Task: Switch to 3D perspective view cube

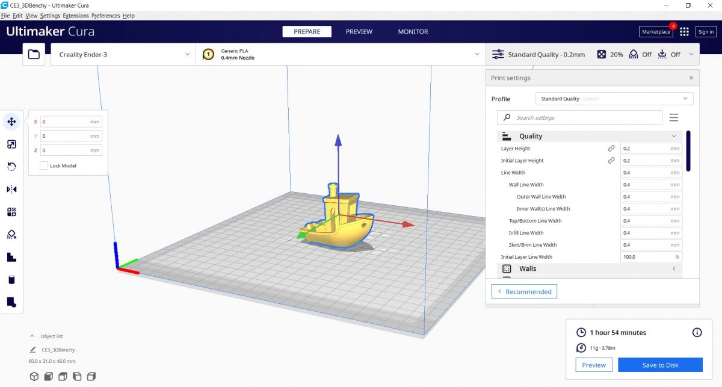Action: (x=34, y=377)
